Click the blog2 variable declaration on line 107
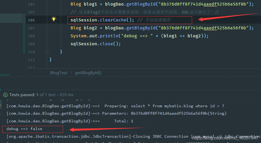The image size is (261, 143). pyautogui.click(x=90, y=28)
